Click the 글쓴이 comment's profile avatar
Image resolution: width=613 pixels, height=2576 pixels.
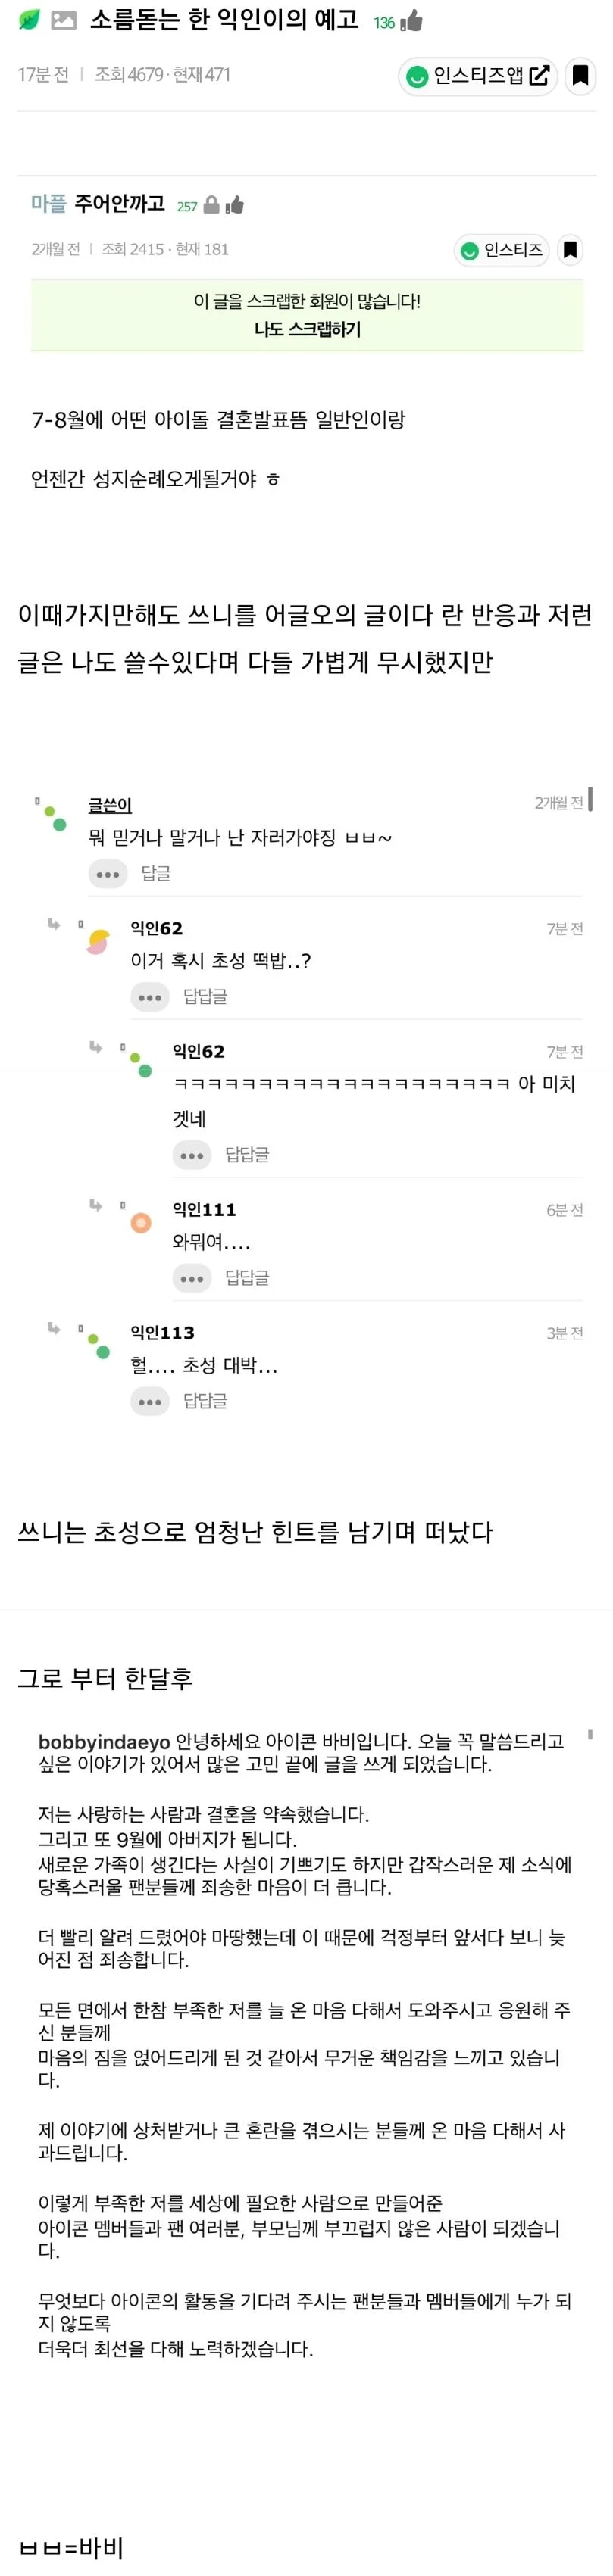click(x=52, y=815)
